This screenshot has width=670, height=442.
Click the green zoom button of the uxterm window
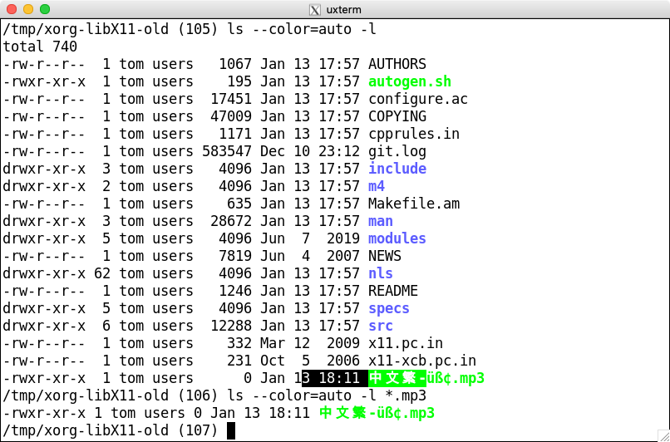[44, 9]
